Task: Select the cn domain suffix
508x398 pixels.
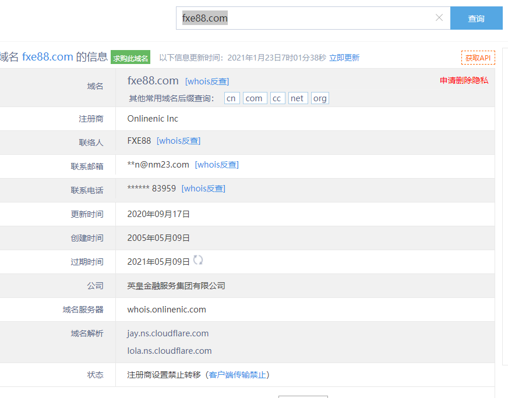Action: tap(231, 98)
